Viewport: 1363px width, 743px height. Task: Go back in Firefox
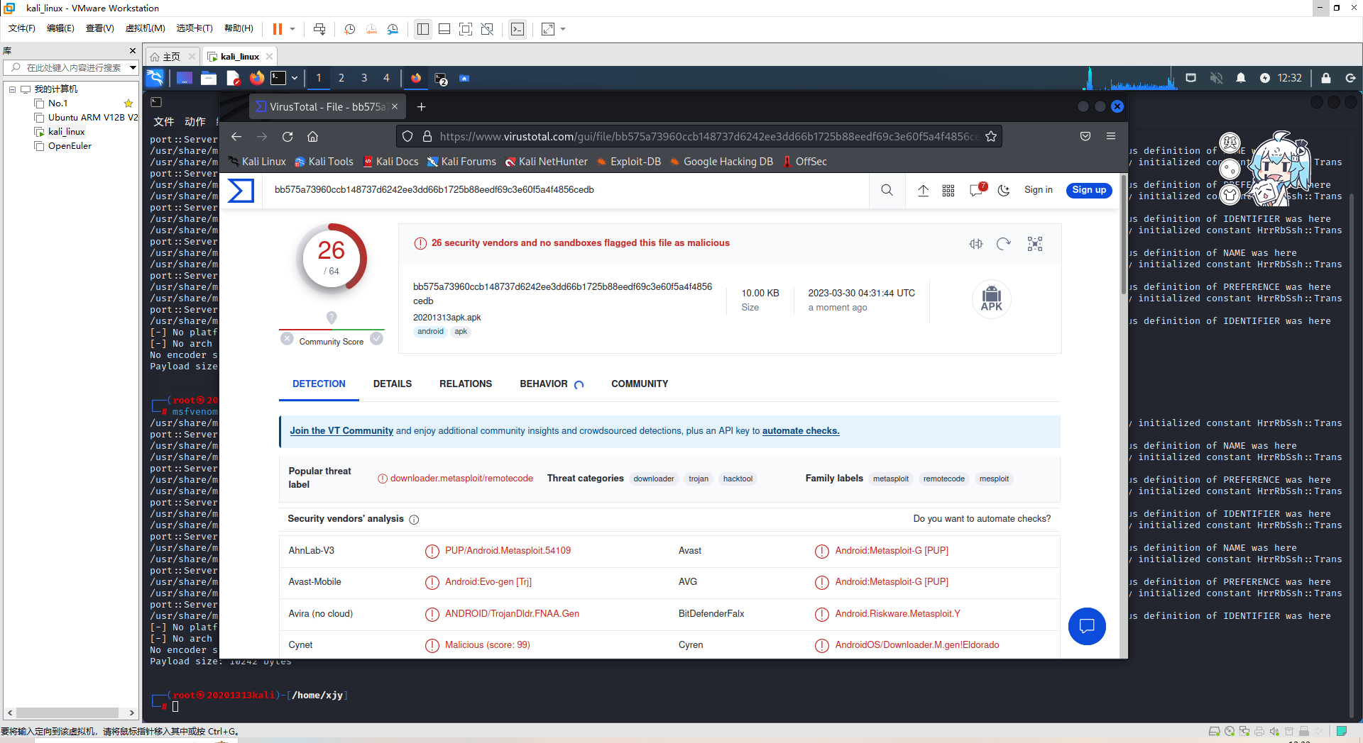coord(236,136)
